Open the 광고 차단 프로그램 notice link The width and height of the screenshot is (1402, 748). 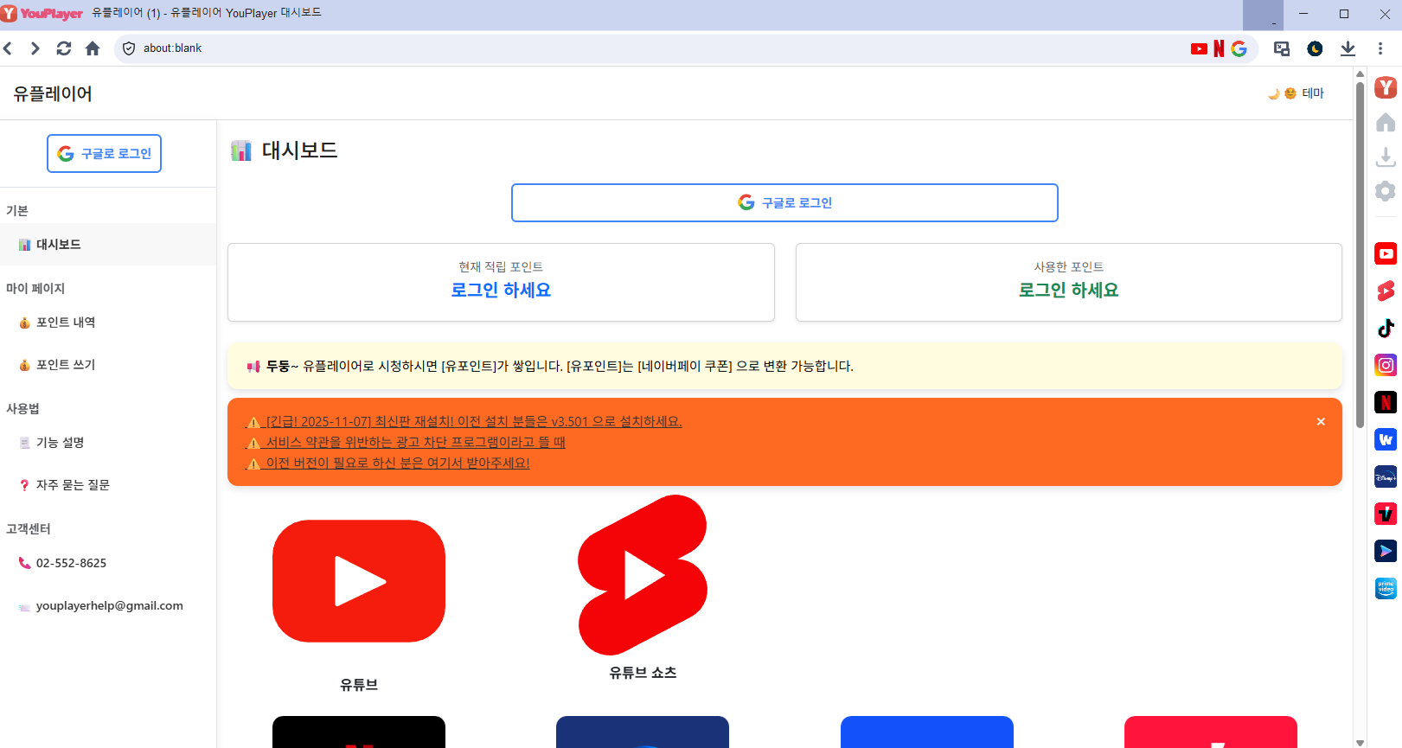(x=406, y=442)
